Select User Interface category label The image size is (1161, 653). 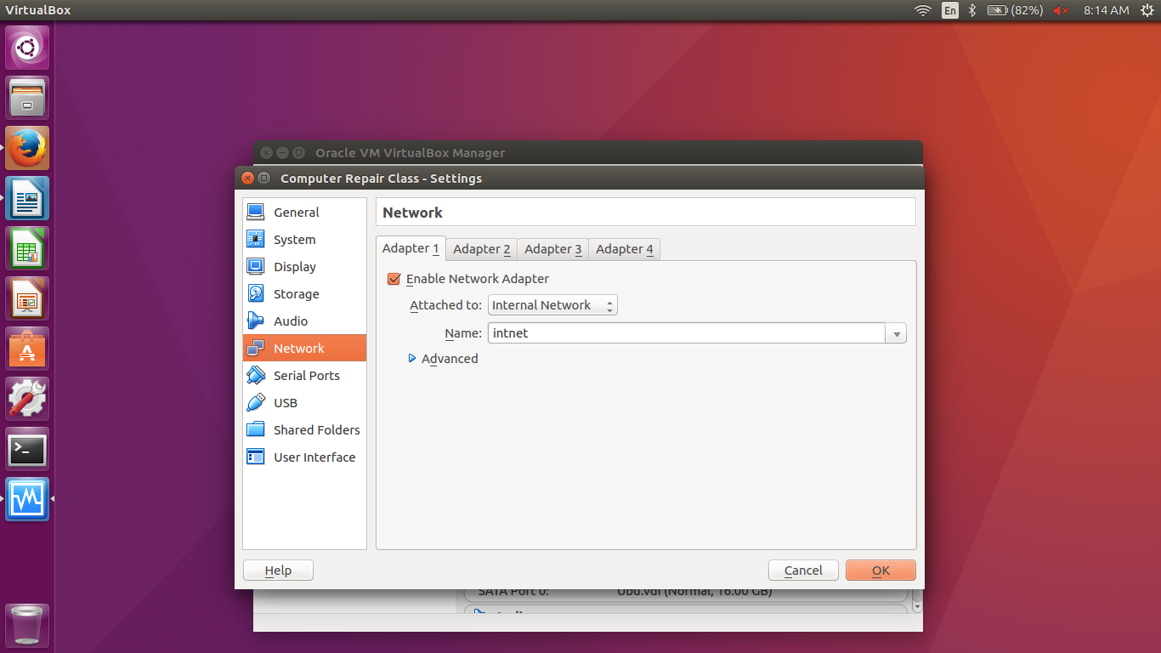coord(314,457)
